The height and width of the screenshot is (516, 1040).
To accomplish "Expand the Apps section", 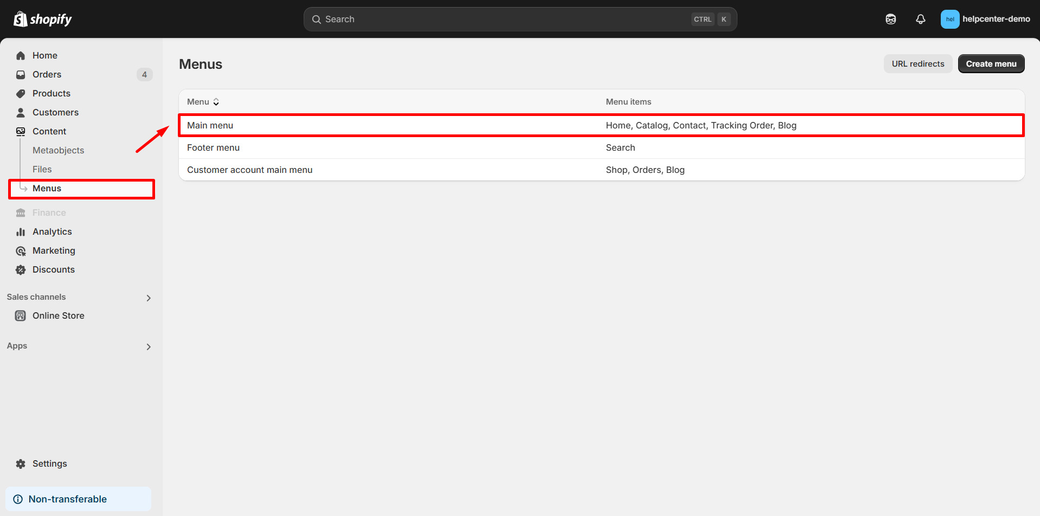I will pos(148,346).
